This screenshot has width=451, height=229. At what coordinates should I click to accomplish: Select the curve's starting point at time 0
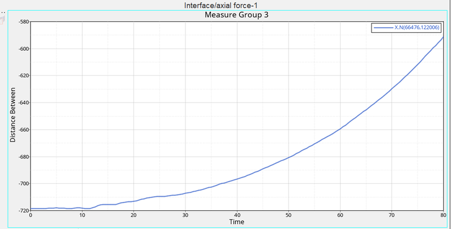31,209
